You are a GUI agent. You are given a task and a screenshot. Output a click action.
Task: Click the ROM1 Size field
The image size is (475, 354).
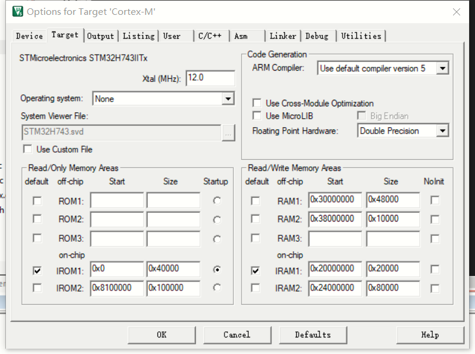point(173,200)
